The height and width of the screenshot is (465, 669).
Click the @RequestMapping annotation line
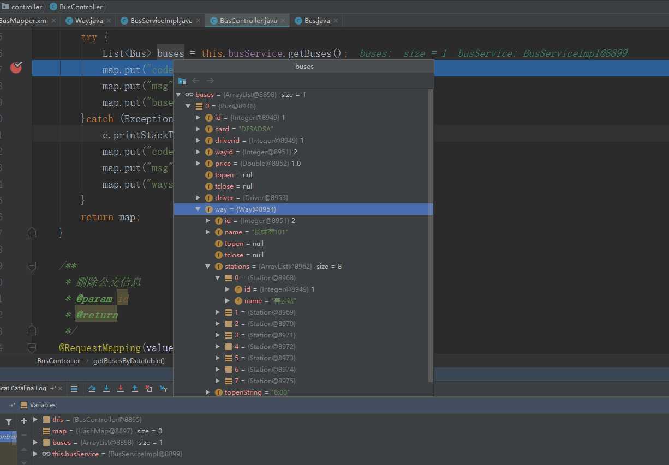point(116,348)
